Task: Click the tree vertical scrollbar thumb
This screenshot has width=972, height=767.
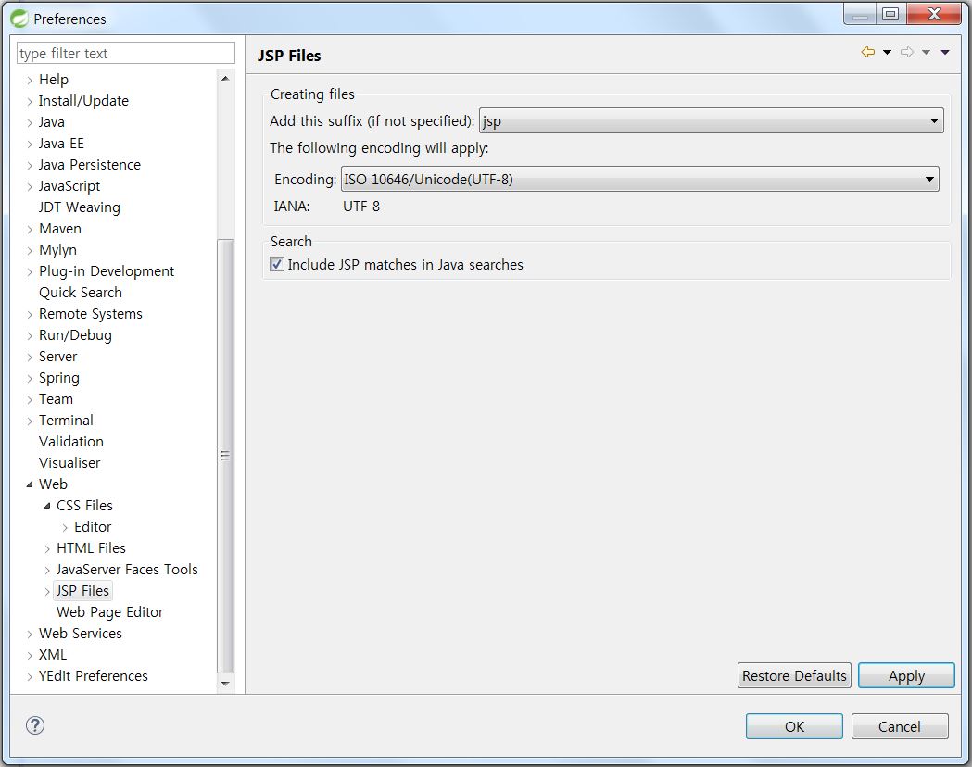Action: click(226, 456)
